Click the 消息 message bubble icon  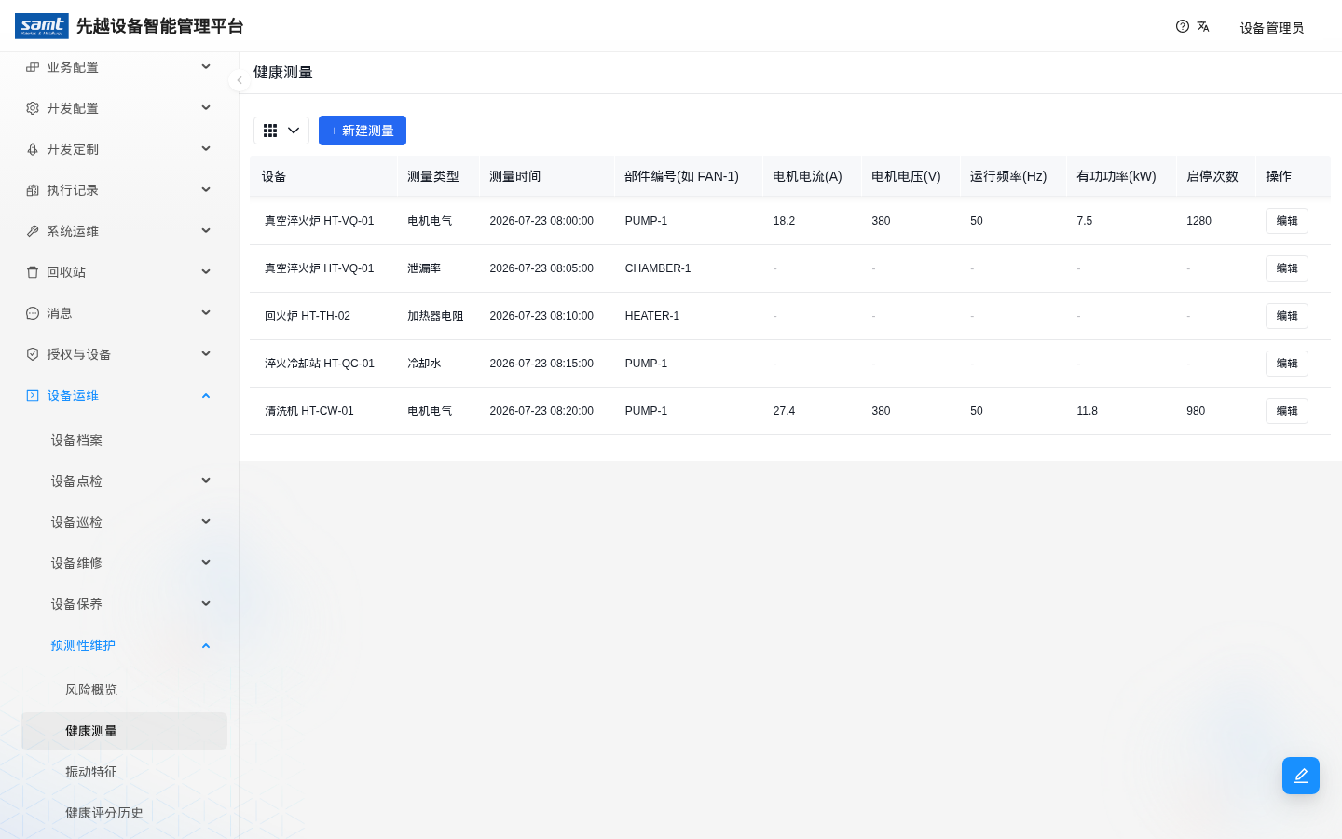[33, 313]
